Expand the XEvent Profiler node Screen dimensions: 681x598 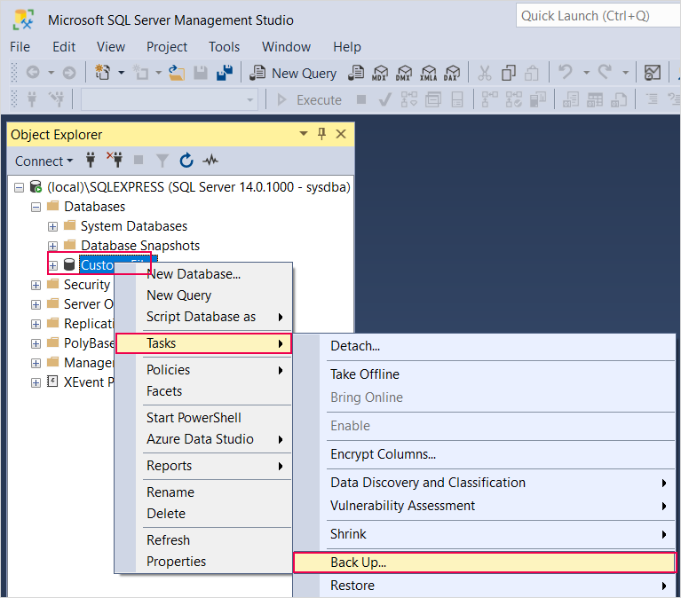(x=36, y=382)
